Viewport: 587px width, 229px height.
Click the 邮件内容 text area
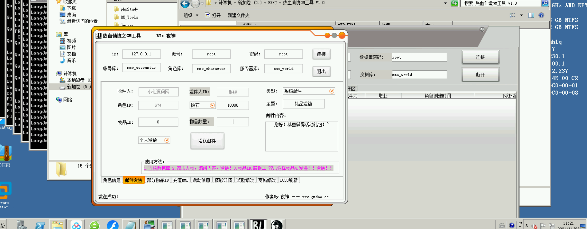pos(301,136)
